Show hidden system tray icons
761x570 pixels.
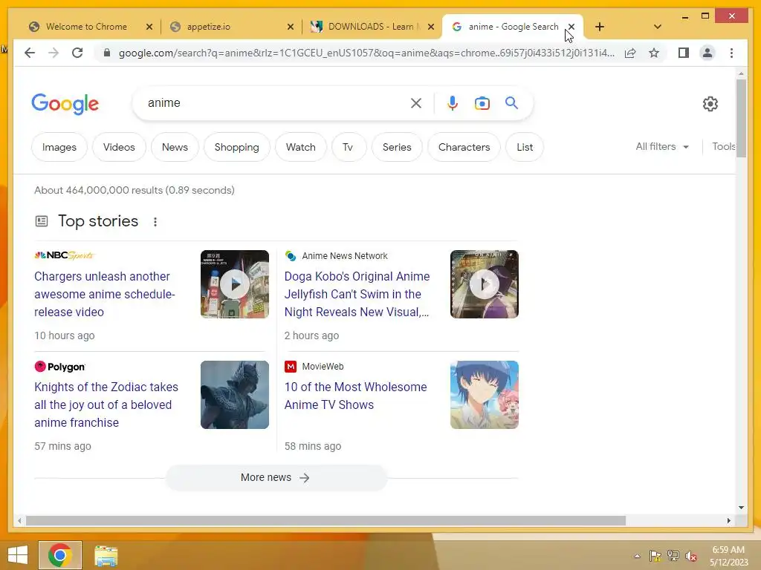637,556
